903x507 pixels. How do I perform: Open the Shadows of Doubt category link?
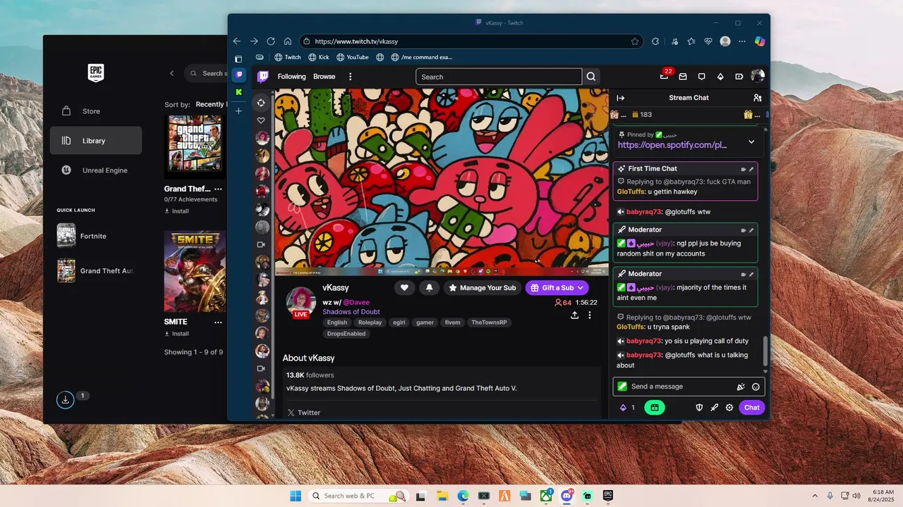(x=351, y=311)
